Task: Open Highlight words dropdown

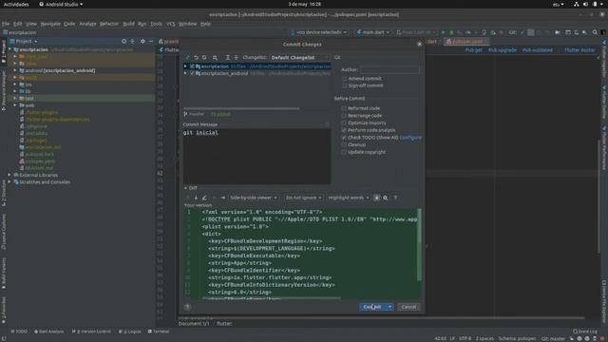Action: coord(349,198)
